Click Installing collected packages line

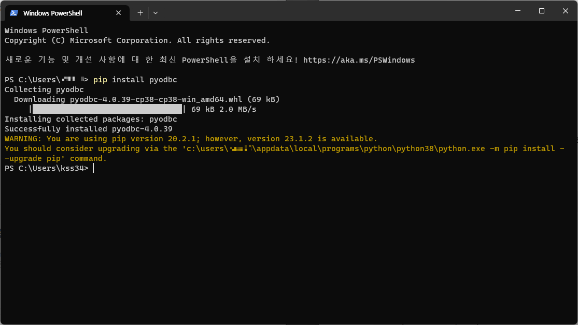(91, 119)
